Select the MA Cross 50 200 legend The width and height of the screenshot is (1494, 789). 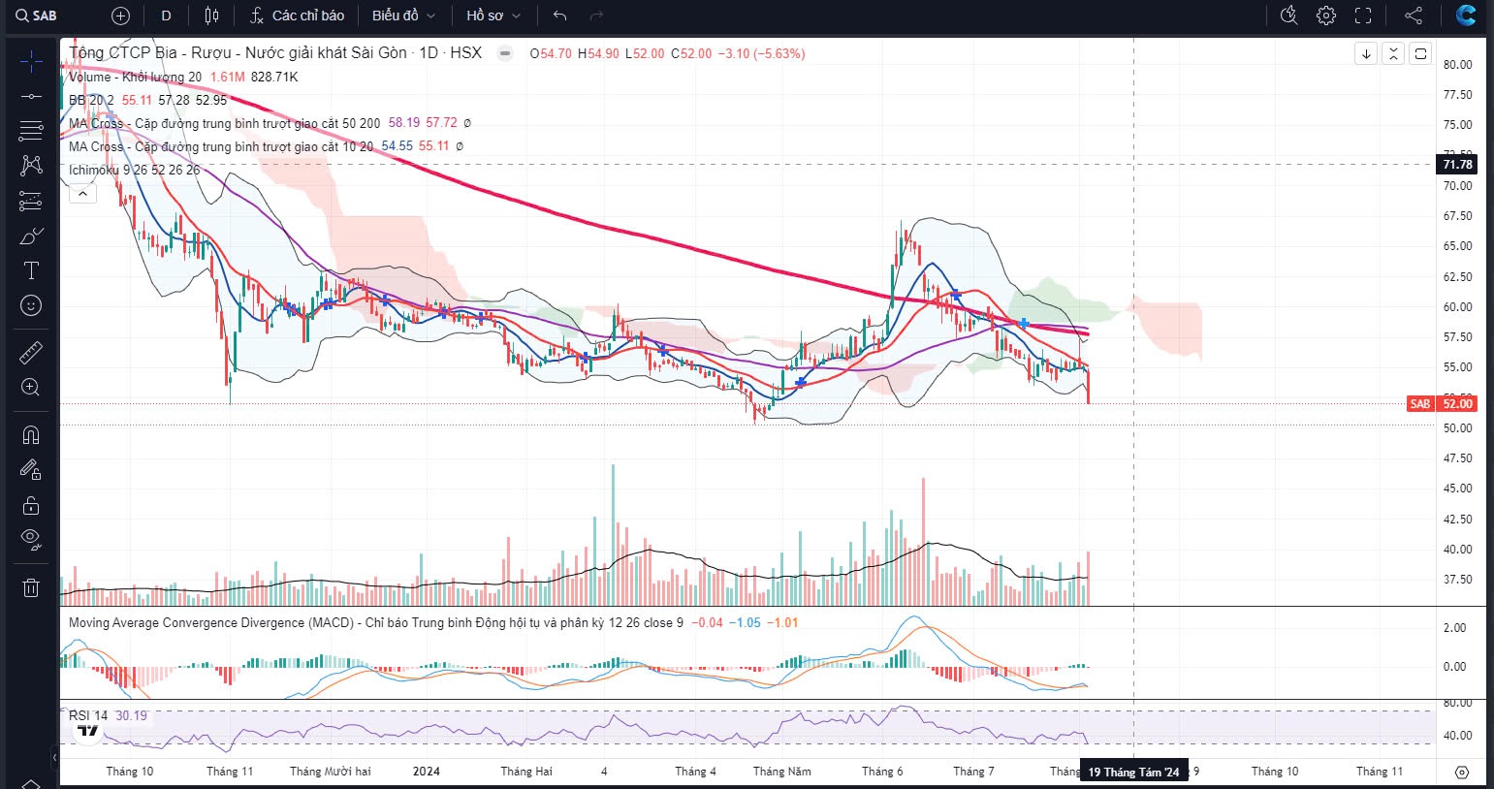(x=225, y=123)
